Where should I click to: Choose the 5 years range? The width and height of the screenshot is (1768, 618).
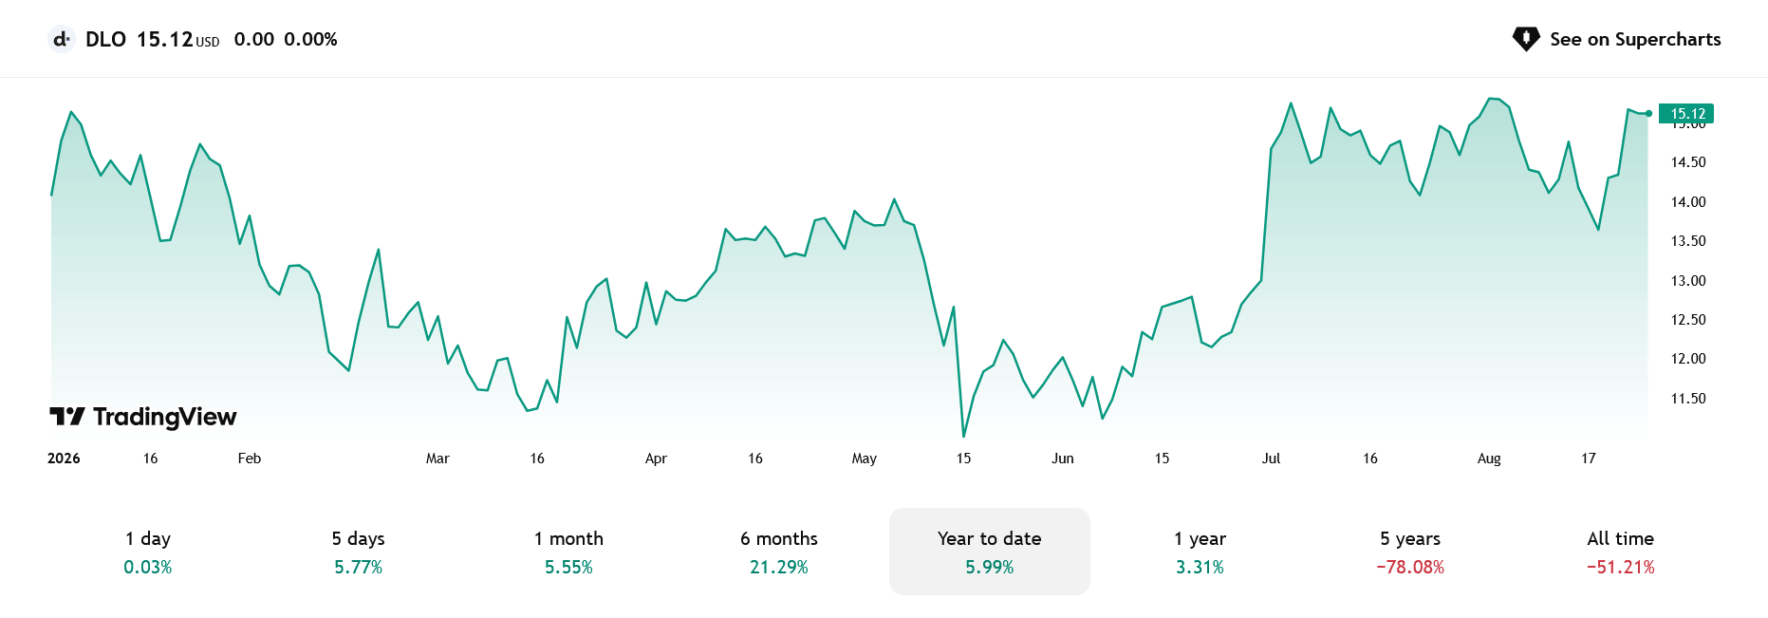[x=1410, y=552]
